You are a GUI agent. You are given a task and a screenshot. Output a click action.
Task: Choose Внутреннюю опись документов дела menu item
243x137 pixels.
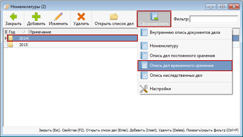tap(185, 32)
